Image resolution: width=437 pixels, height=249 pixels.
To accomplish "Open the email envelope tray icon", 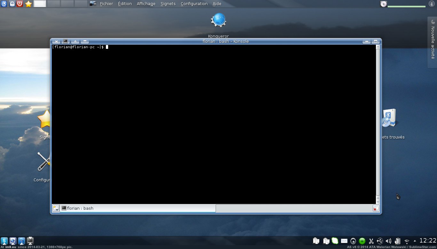I will [344, 241].
